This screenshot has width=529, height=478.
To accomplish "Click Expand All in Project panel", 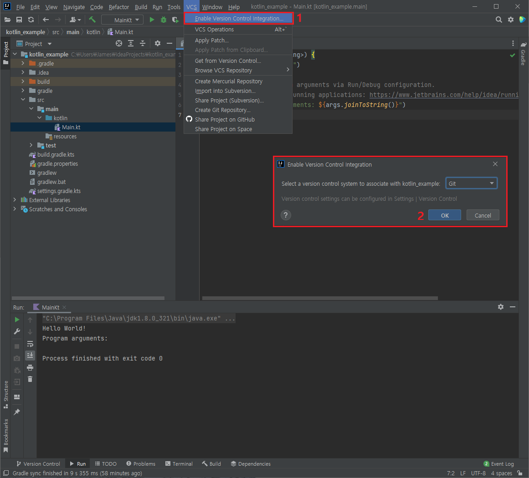I will pos(131,43).
